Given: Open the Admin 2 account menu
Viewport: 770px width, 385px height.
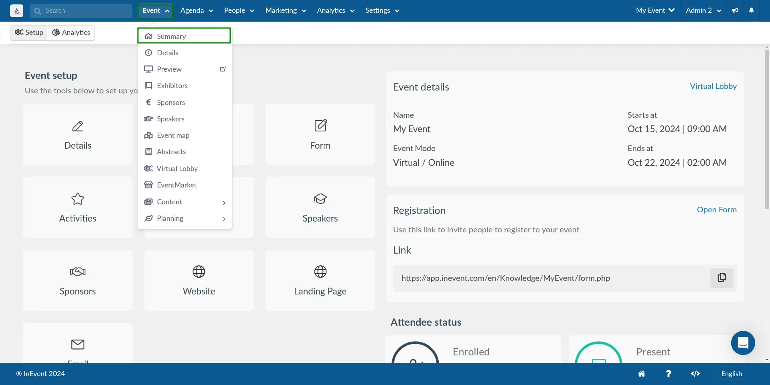Looking at the screenshot, I should [703, 11].
